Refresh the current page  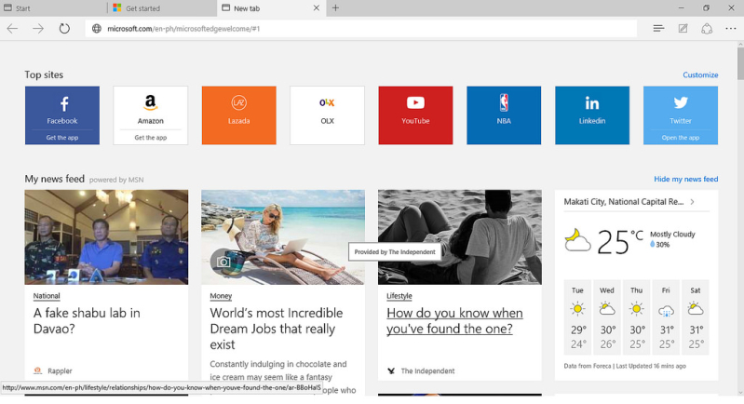(64, 29)
